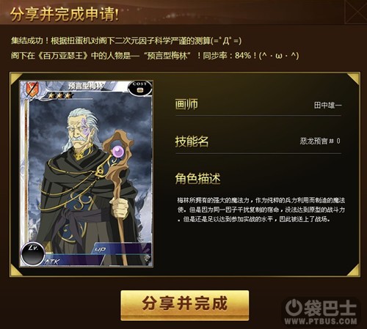Viewport: 367px width, 329px height.
Task: Click the 分享并完成申请! title text
Action: click(65, 14)
